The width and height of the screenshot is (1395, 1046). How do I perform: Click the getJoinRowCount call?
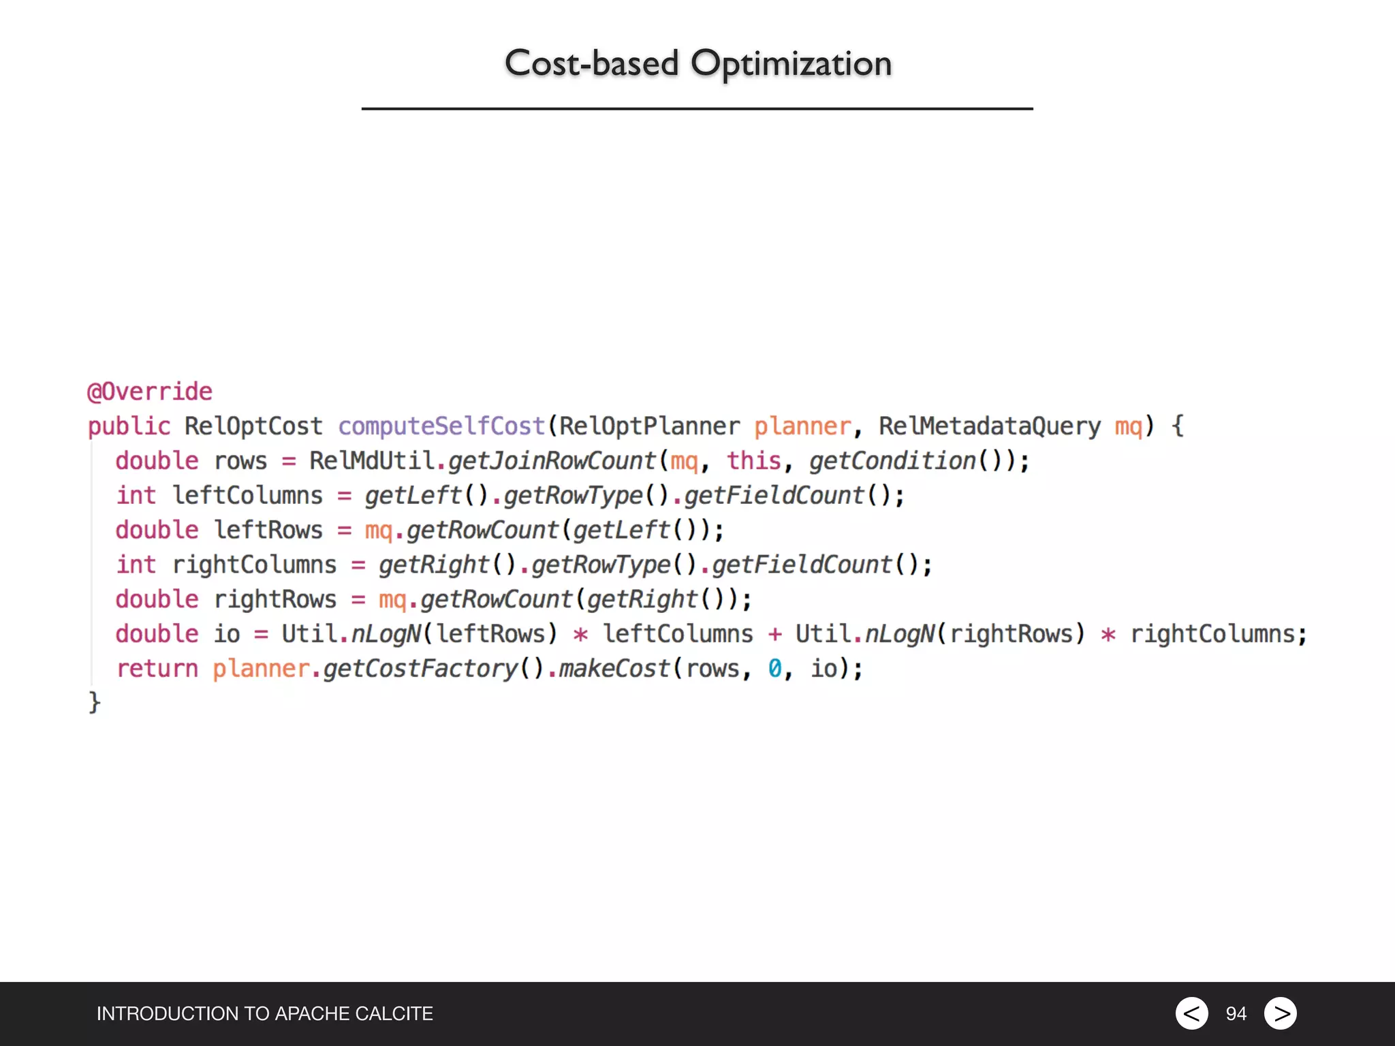pyautogui.click(x=552, y=461)
